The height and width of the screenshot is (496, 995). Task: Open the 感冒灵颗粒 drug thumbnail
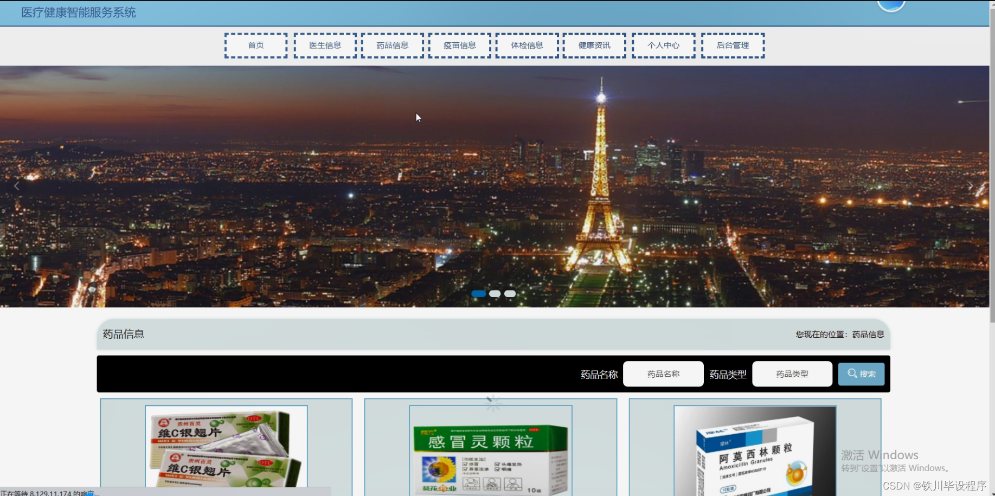pyautogui.click(x=491, y=450)
